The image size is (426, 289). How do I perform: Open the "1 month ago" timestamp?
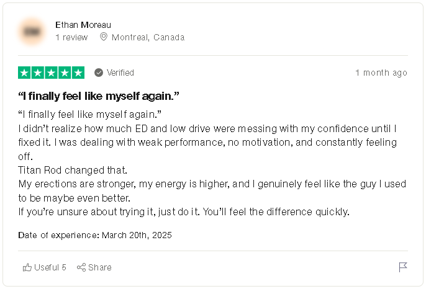[381, 73]
